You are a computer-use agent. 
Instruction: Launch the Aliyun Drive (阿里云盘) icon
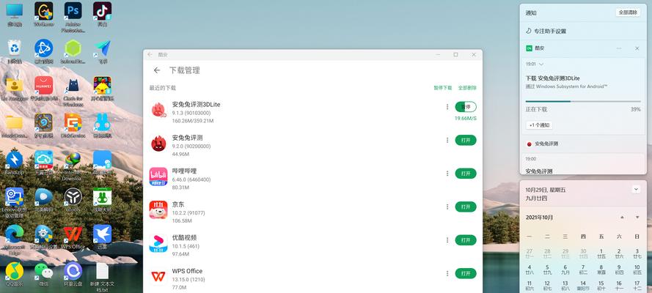[x=73, y=271]
